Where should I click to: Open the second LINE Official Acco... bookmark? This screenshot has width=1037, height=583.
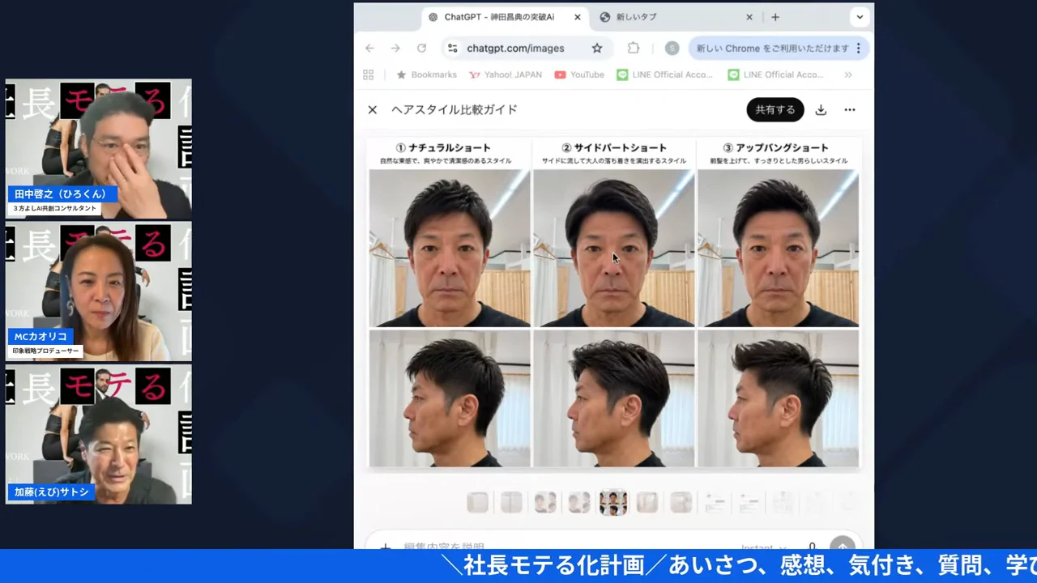[775, 74]
